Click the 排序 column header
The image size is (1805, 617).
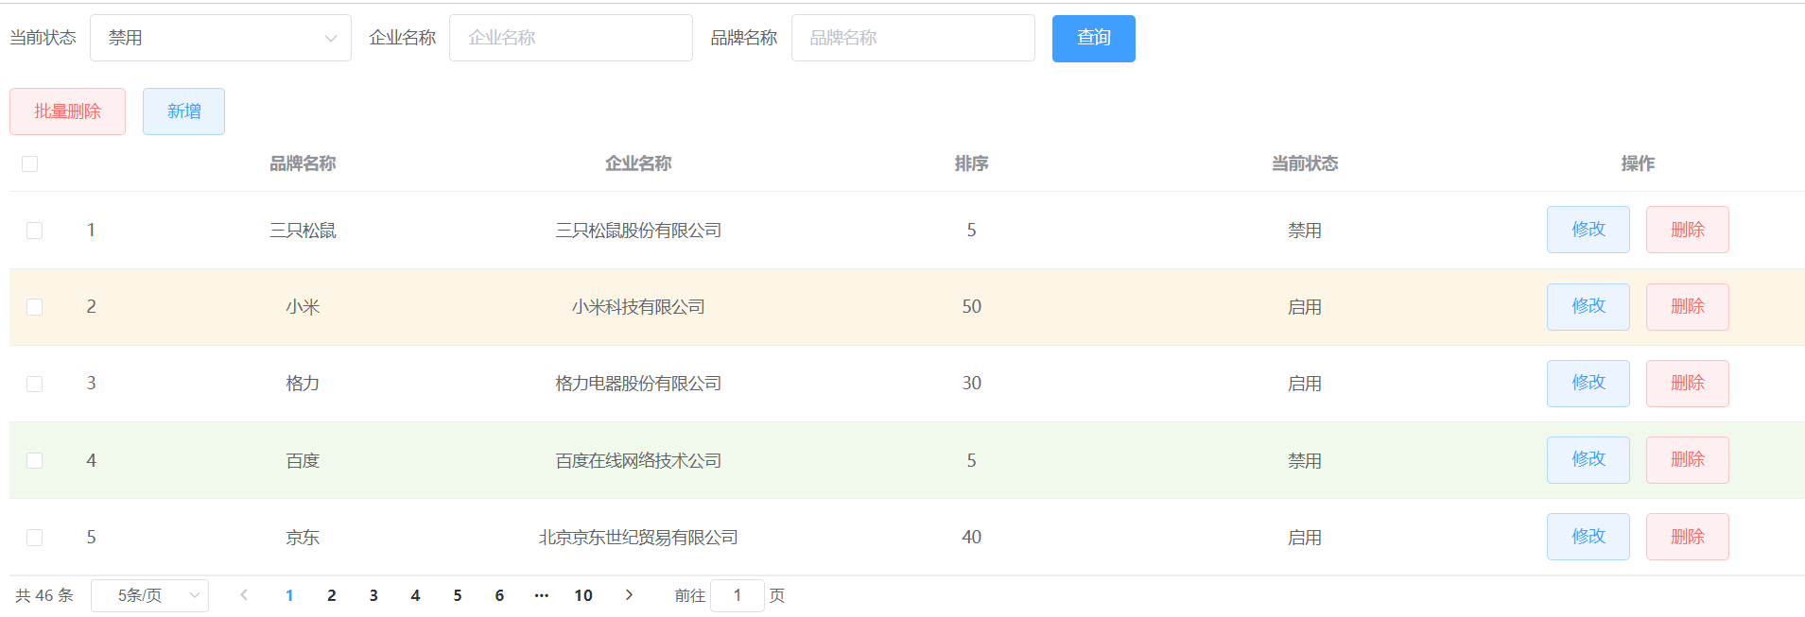tap(971, 163)
